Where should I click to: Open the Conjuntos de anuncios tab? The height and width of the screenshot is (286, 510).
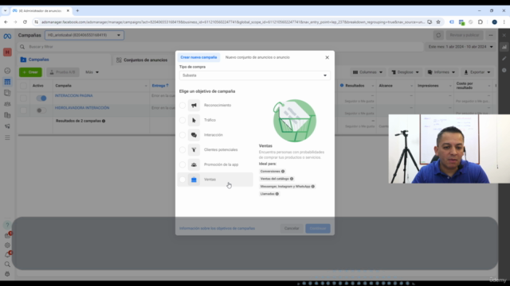click(142, 60)
